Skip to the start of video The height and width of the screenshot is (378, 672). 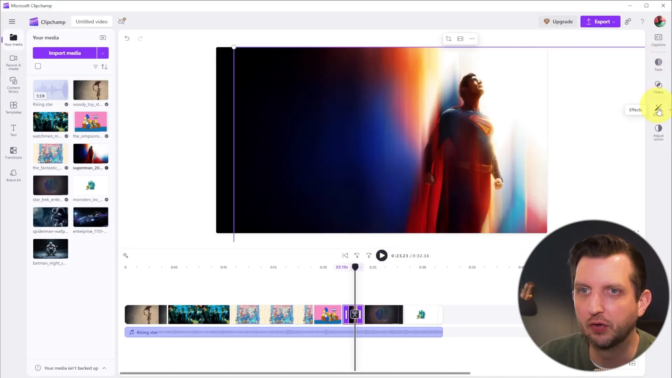pos(345,255)
